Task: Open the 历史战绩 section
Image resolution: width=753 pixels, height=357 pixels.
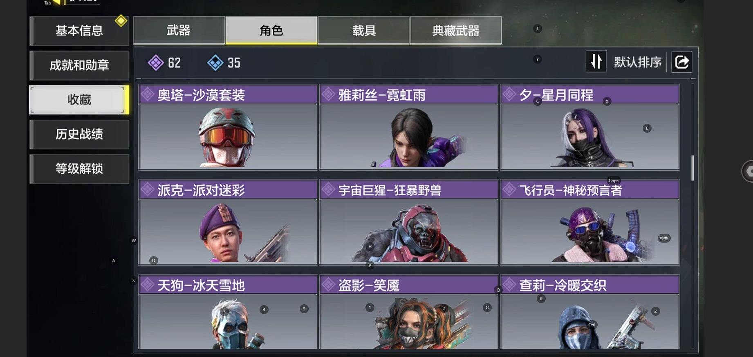Action: click(x=79, y=134)
